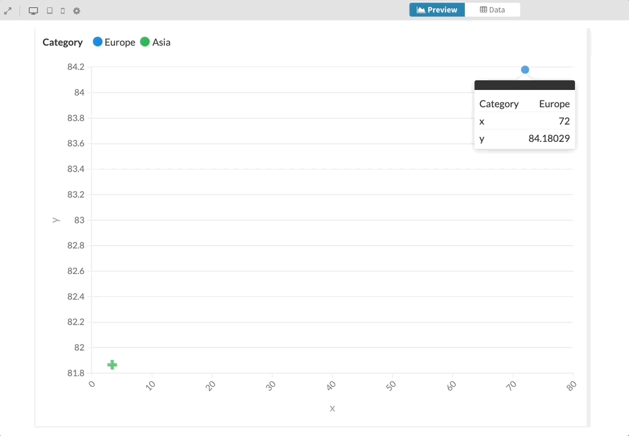The image size is (629, 436).
Task: Open the Data tab
Action: pos(493,10)
